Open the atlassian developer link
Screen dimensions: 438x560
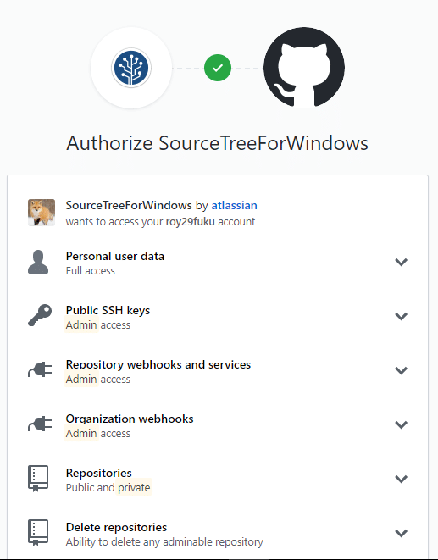pyautogui.click(x=234, y=205)
